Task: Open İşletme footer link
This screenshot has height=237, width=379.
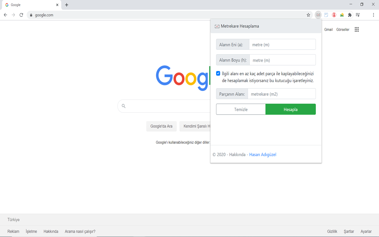Action: (31, 231)
